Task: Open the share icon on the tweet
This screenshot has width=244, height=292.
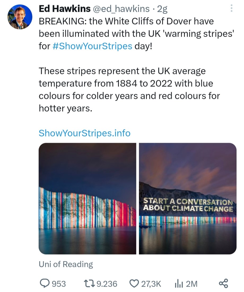Action: click(x=225, y=284)
